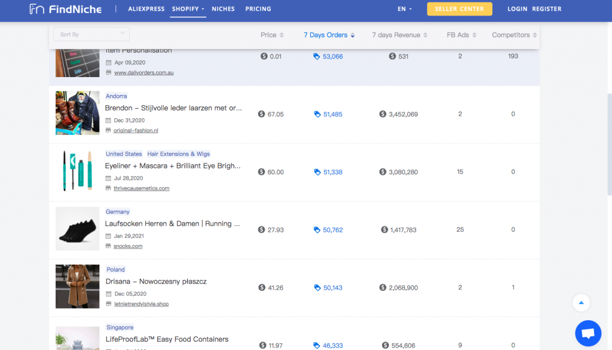
Task: Click the calendar icon beside Jul 28,2020
Action: point(108,179)
